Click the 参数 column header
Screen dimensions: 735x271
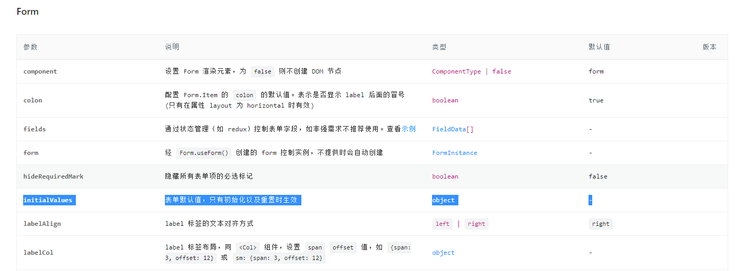31,47
